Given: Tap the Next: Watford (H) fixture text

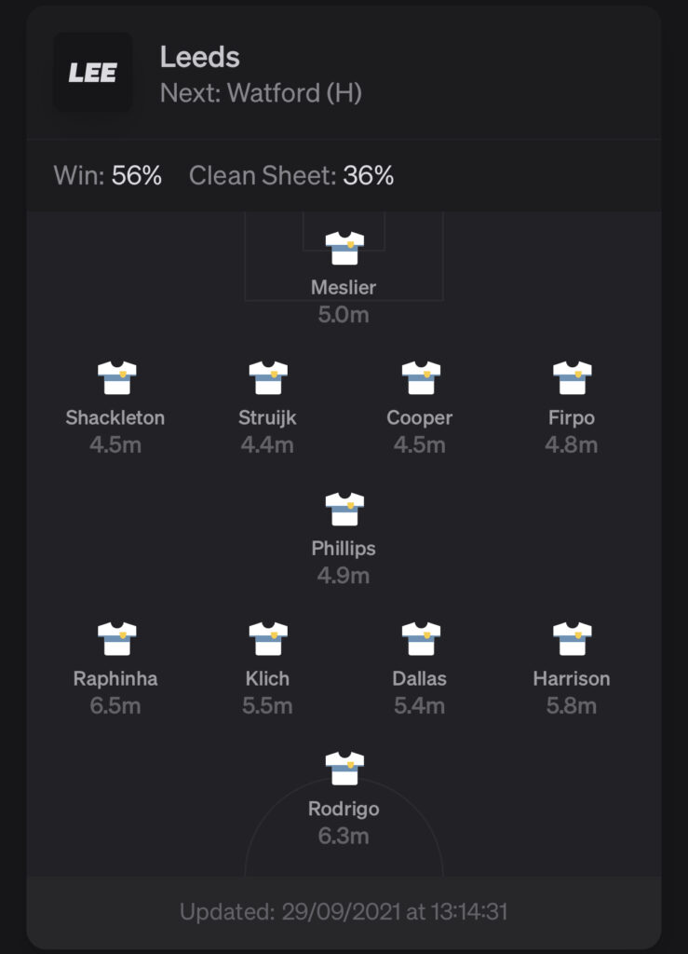Looking at the screenshot, I should [x=261, y=93].
